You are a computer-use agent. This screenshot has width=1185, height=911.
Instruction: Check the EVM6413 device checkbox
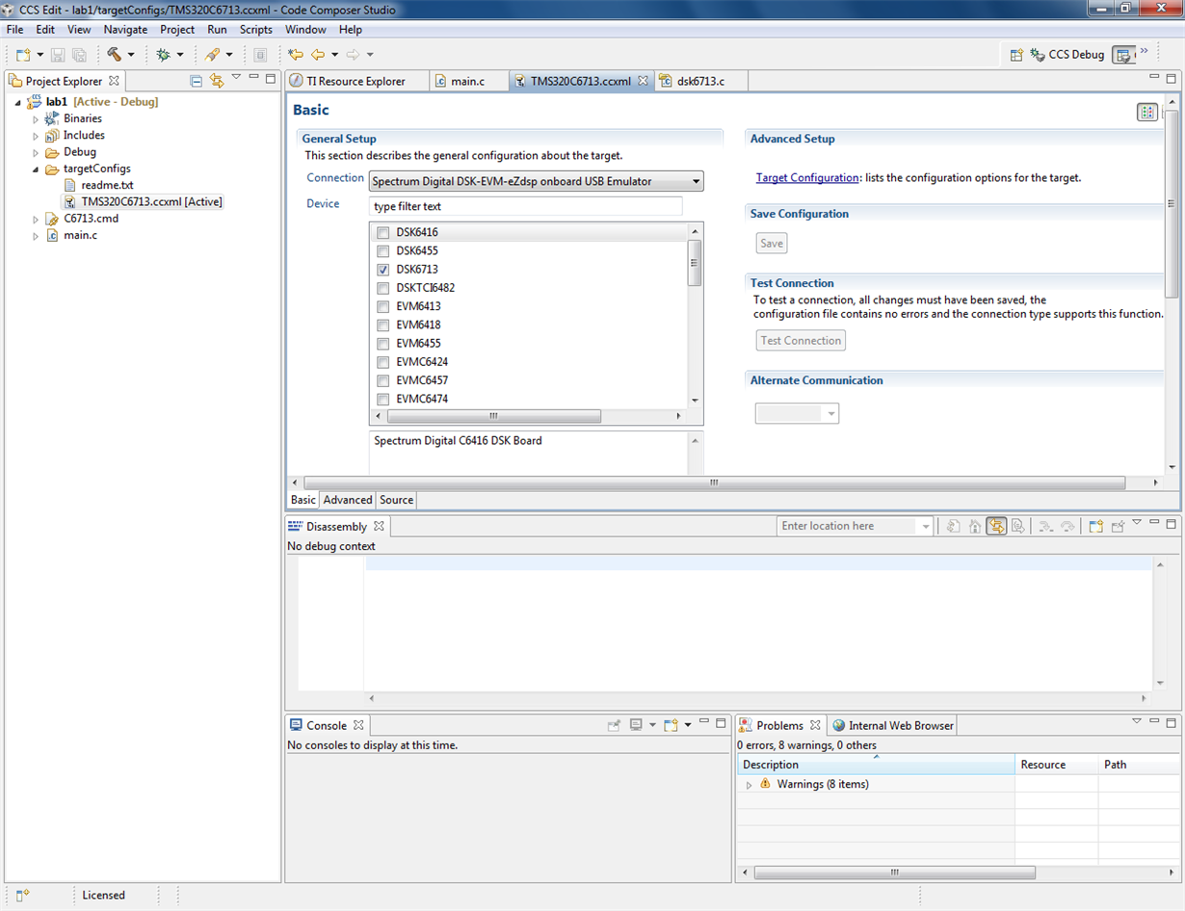(x=382, y=306)
